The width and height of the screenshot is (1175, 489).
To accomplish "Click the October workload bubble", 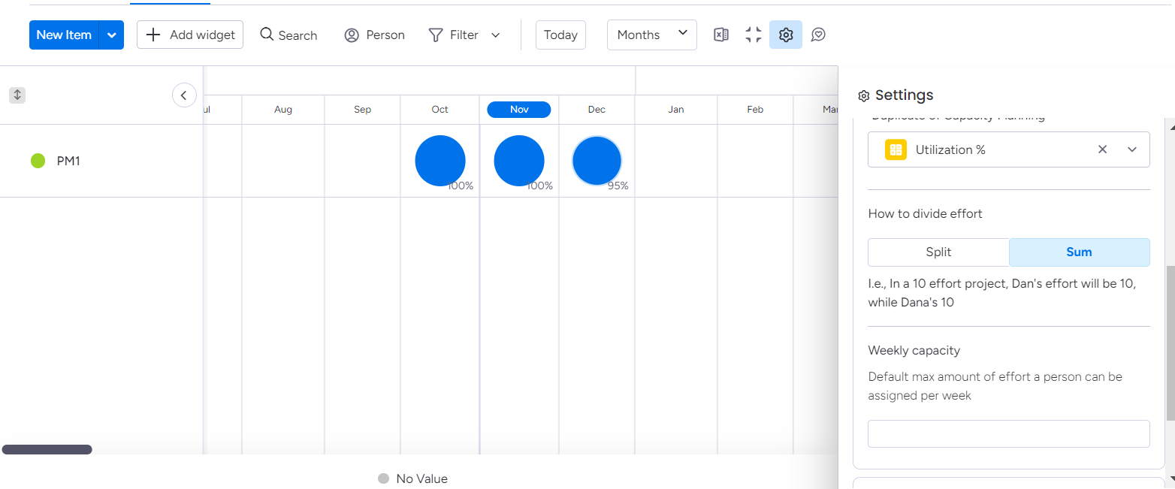I will tap(440, 161).
